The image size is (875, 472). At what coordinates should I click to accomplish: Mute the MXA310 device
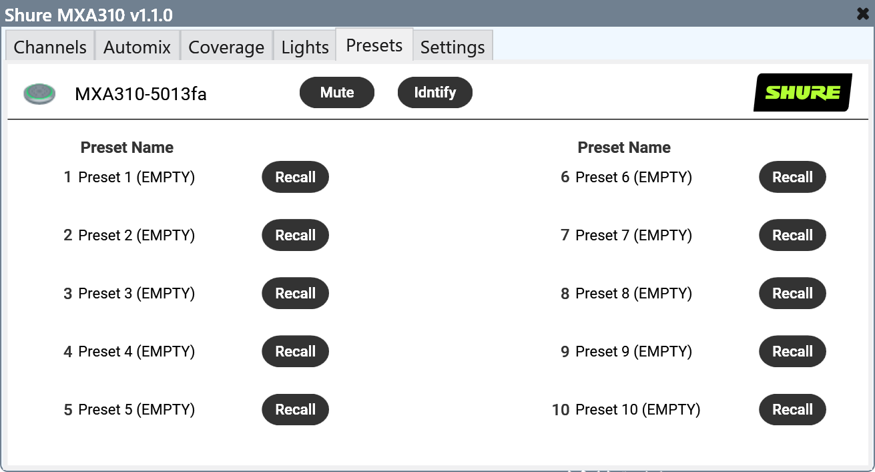pos(337,92)
